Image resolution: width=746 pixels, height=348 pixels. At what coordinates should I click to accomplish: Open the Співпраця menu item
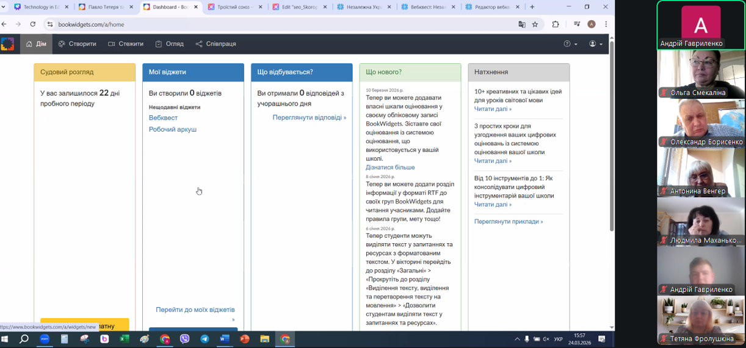tap(215, 44)
